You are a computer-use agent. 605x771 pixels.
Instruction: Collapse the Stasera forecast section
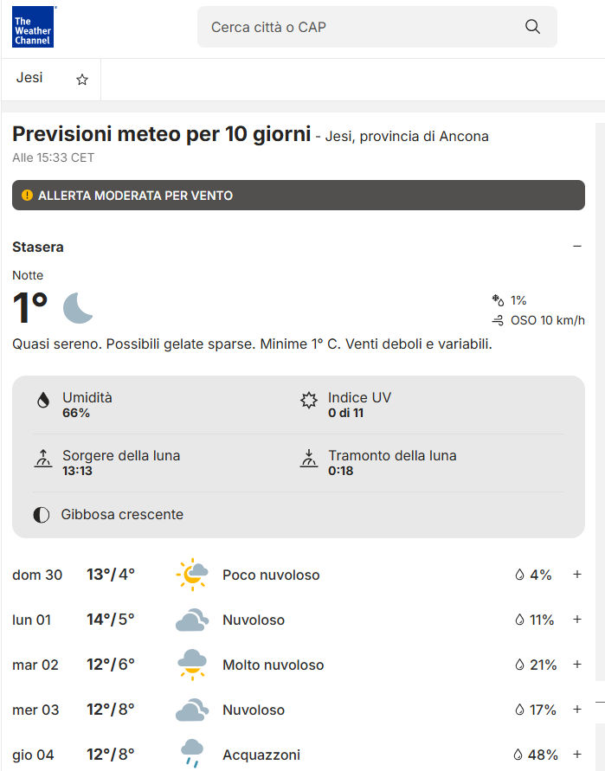577,247
